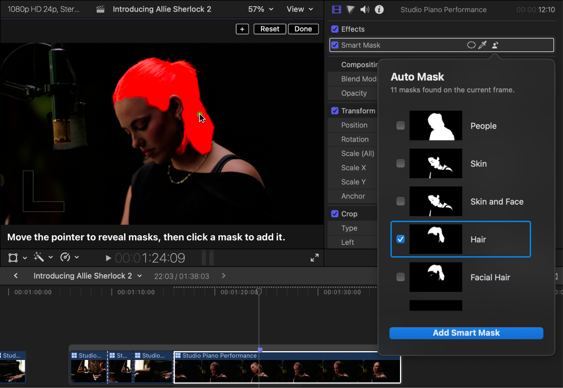563x388 pixels.
Task: Click the plus button in viewer
Action: point(242,29)
